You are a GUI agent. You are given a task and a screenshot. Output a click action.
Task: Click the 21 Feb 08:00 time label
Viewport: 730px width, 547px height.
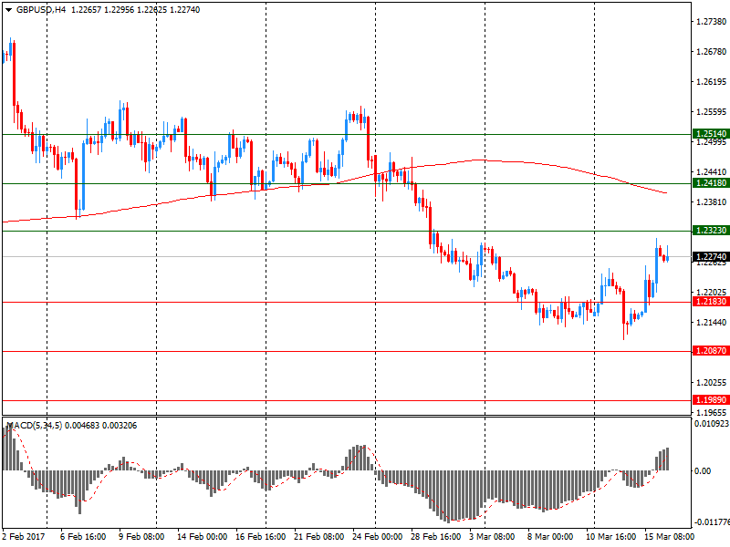pyautogui.click(x=317, y=537)
